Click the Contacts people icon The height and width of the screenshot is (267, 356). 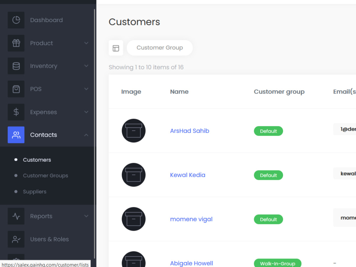[16, 135]
